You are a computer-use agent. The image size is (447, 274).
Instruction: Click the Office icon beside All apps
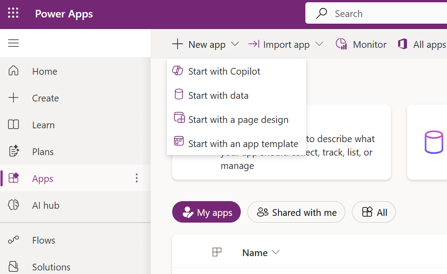(x=403, y=44)
